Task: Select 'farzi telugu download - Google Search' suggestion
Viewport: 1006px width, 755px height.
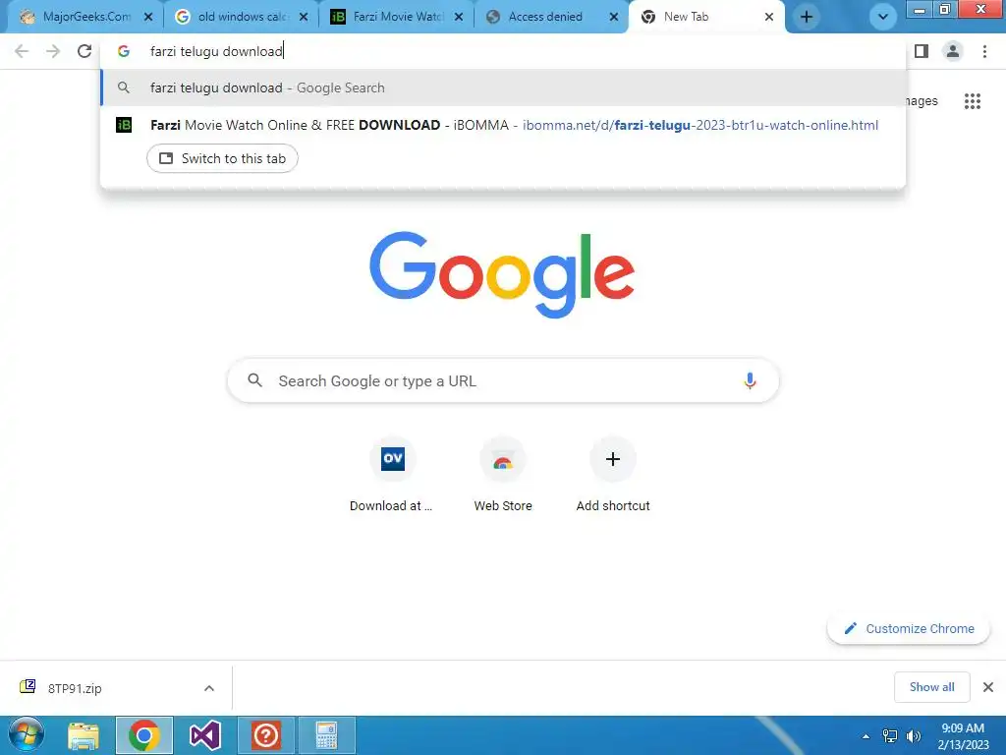Action: coord(504,87)
